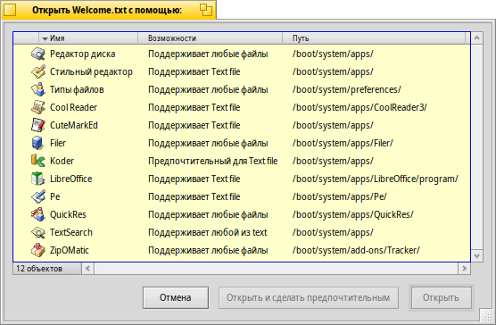This screenshot has height=325, width=496.
Task: Click the Filer app icon
Action: pyautogui.click(x=38, y=143)
